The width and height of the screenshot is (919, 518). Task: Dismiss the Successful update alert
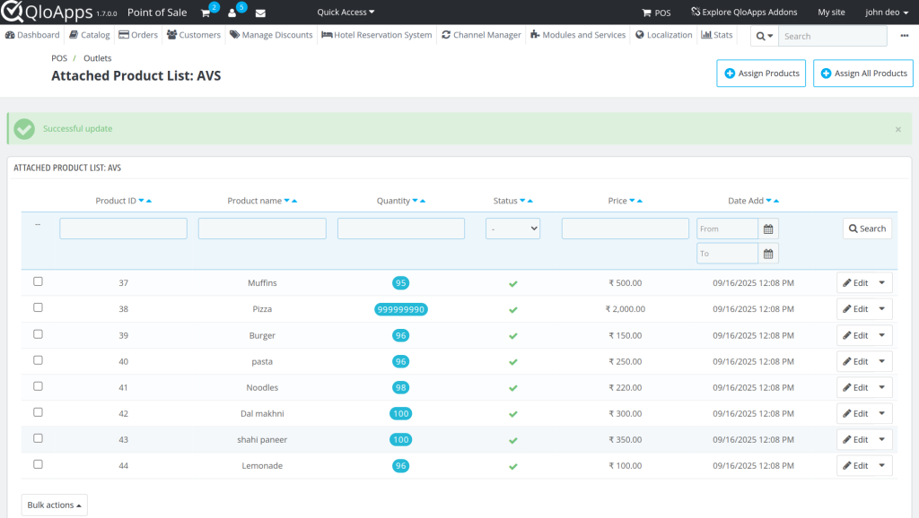[897, 129]
